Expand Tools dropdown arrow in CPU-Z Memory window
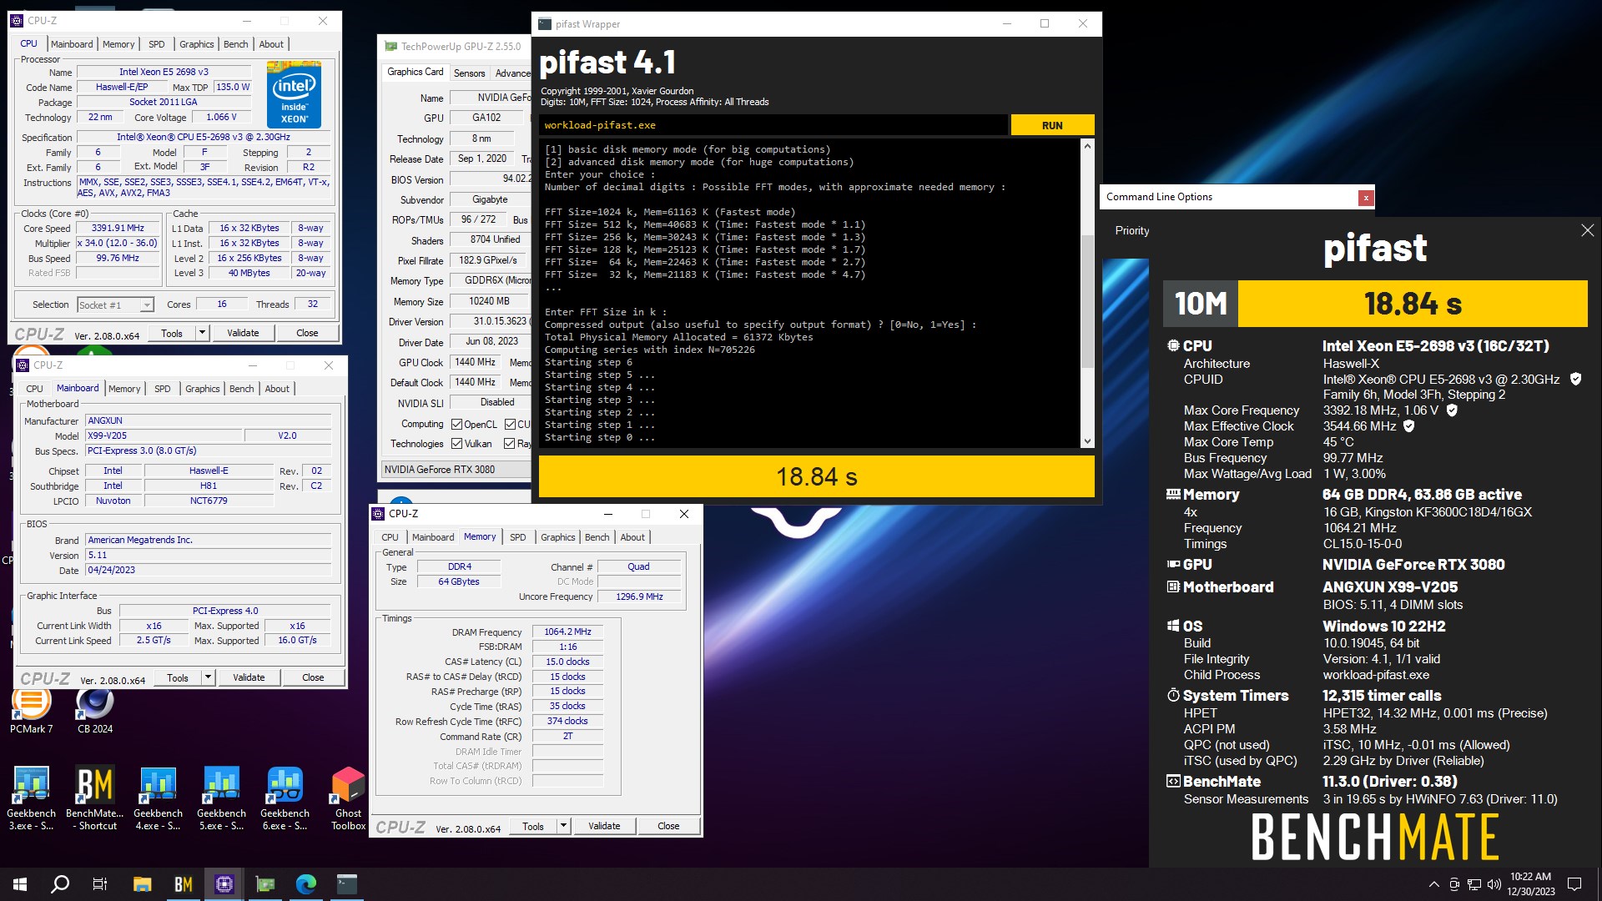This screenshot has width=1602, height=901. pos(563,826)
